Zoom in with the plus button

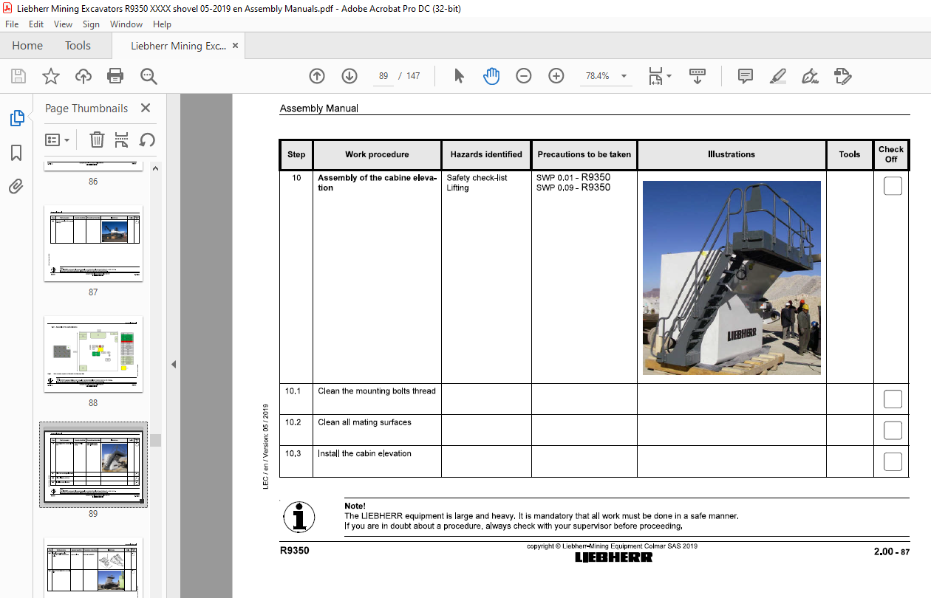[x=556, y=76]
